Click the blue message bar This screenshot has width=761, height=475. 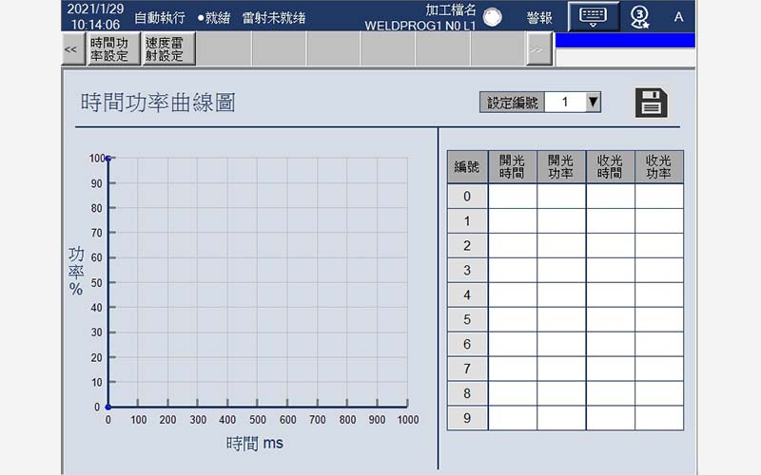pos(625,41)
